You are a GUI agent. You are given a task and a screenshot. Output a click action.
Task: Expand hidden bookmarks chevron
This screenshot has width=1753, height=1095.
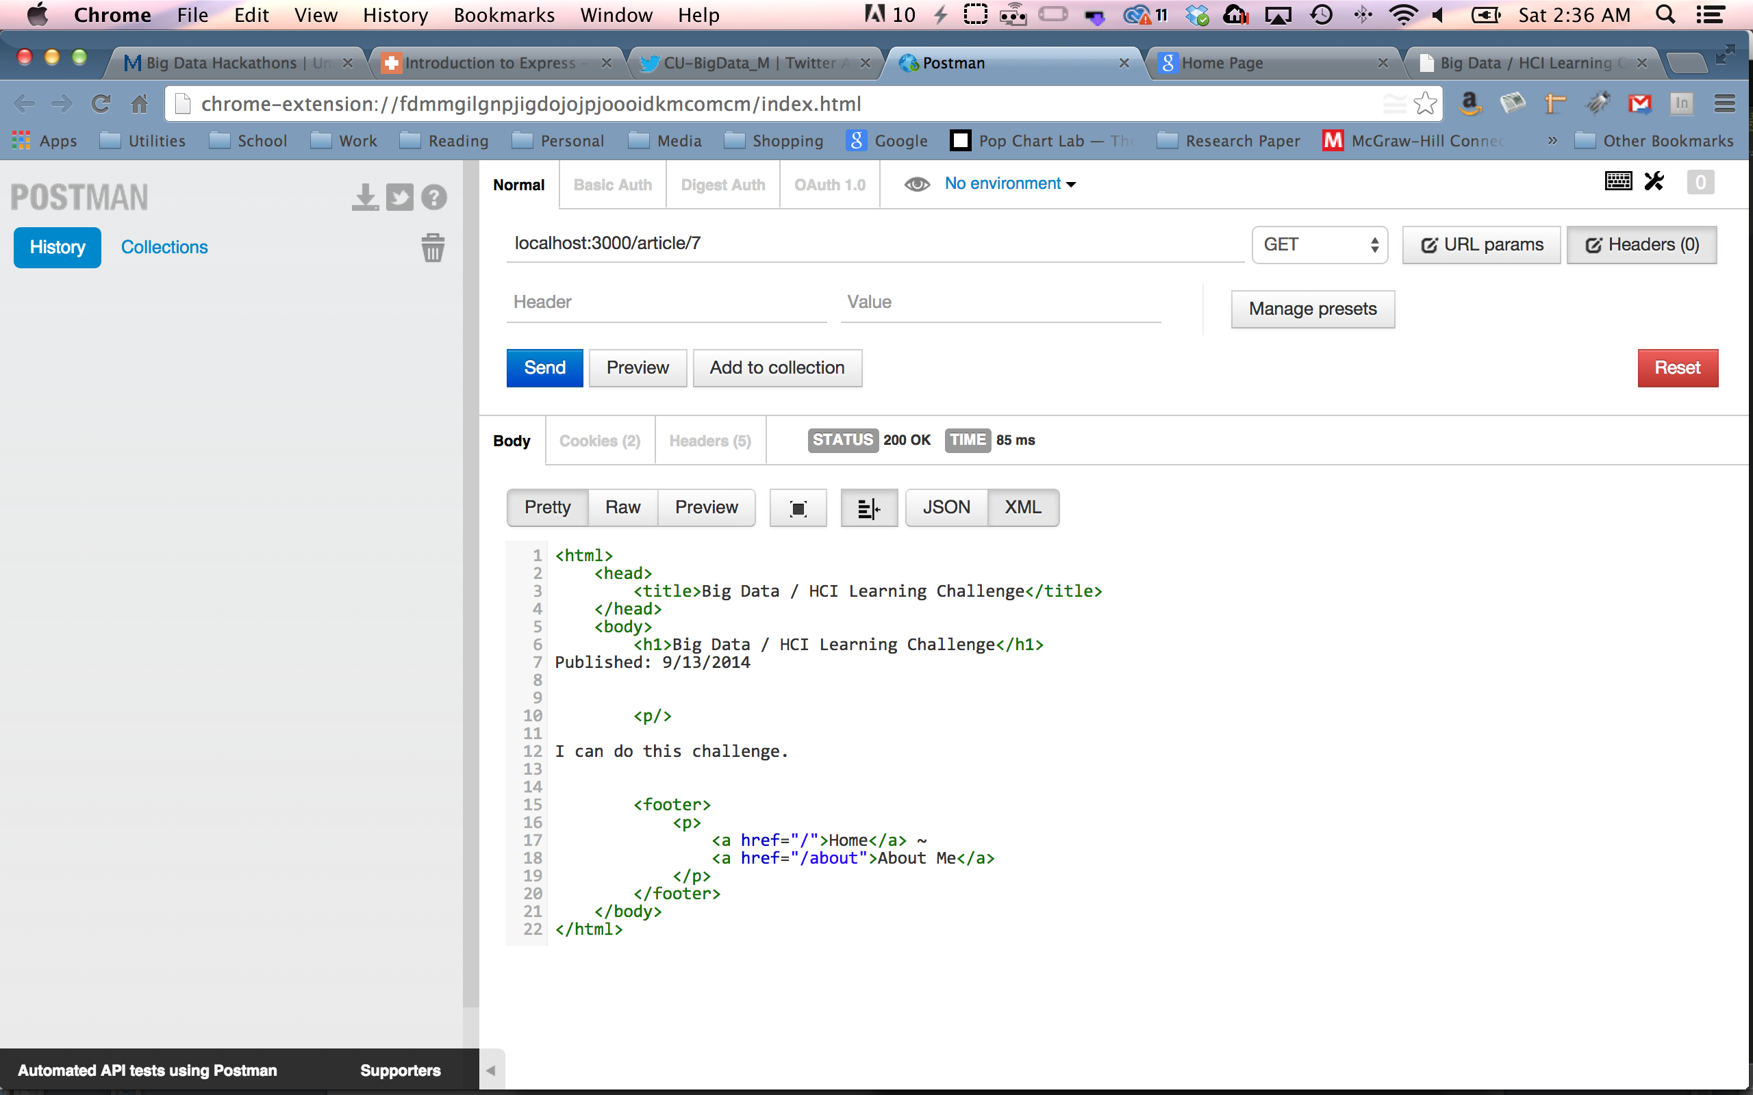tap(1552, 140)
